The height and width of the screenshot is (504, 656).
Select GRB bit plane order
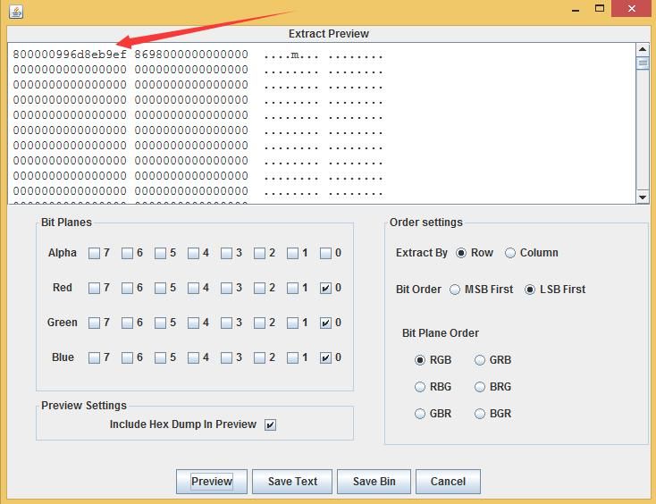480,360
